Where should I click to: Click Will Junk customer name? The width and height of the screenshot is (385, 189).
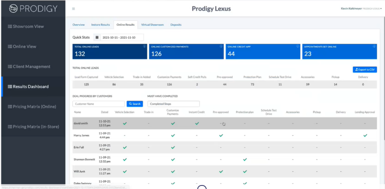click(79, 172)
